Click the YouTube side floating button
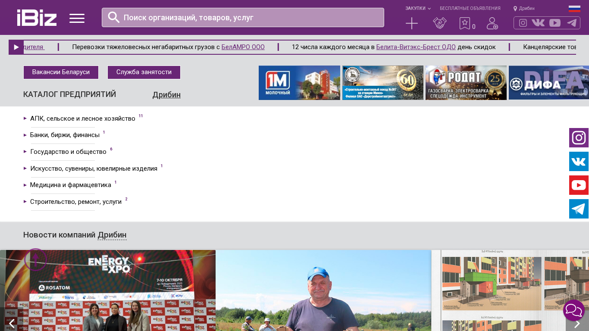 tap(579, 185)
